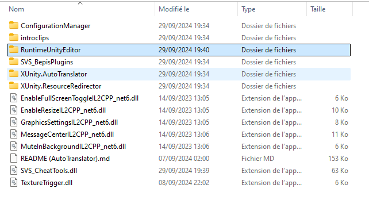Click the 63 Ko size value
This screenshot has width=369, height=223.
340,171
